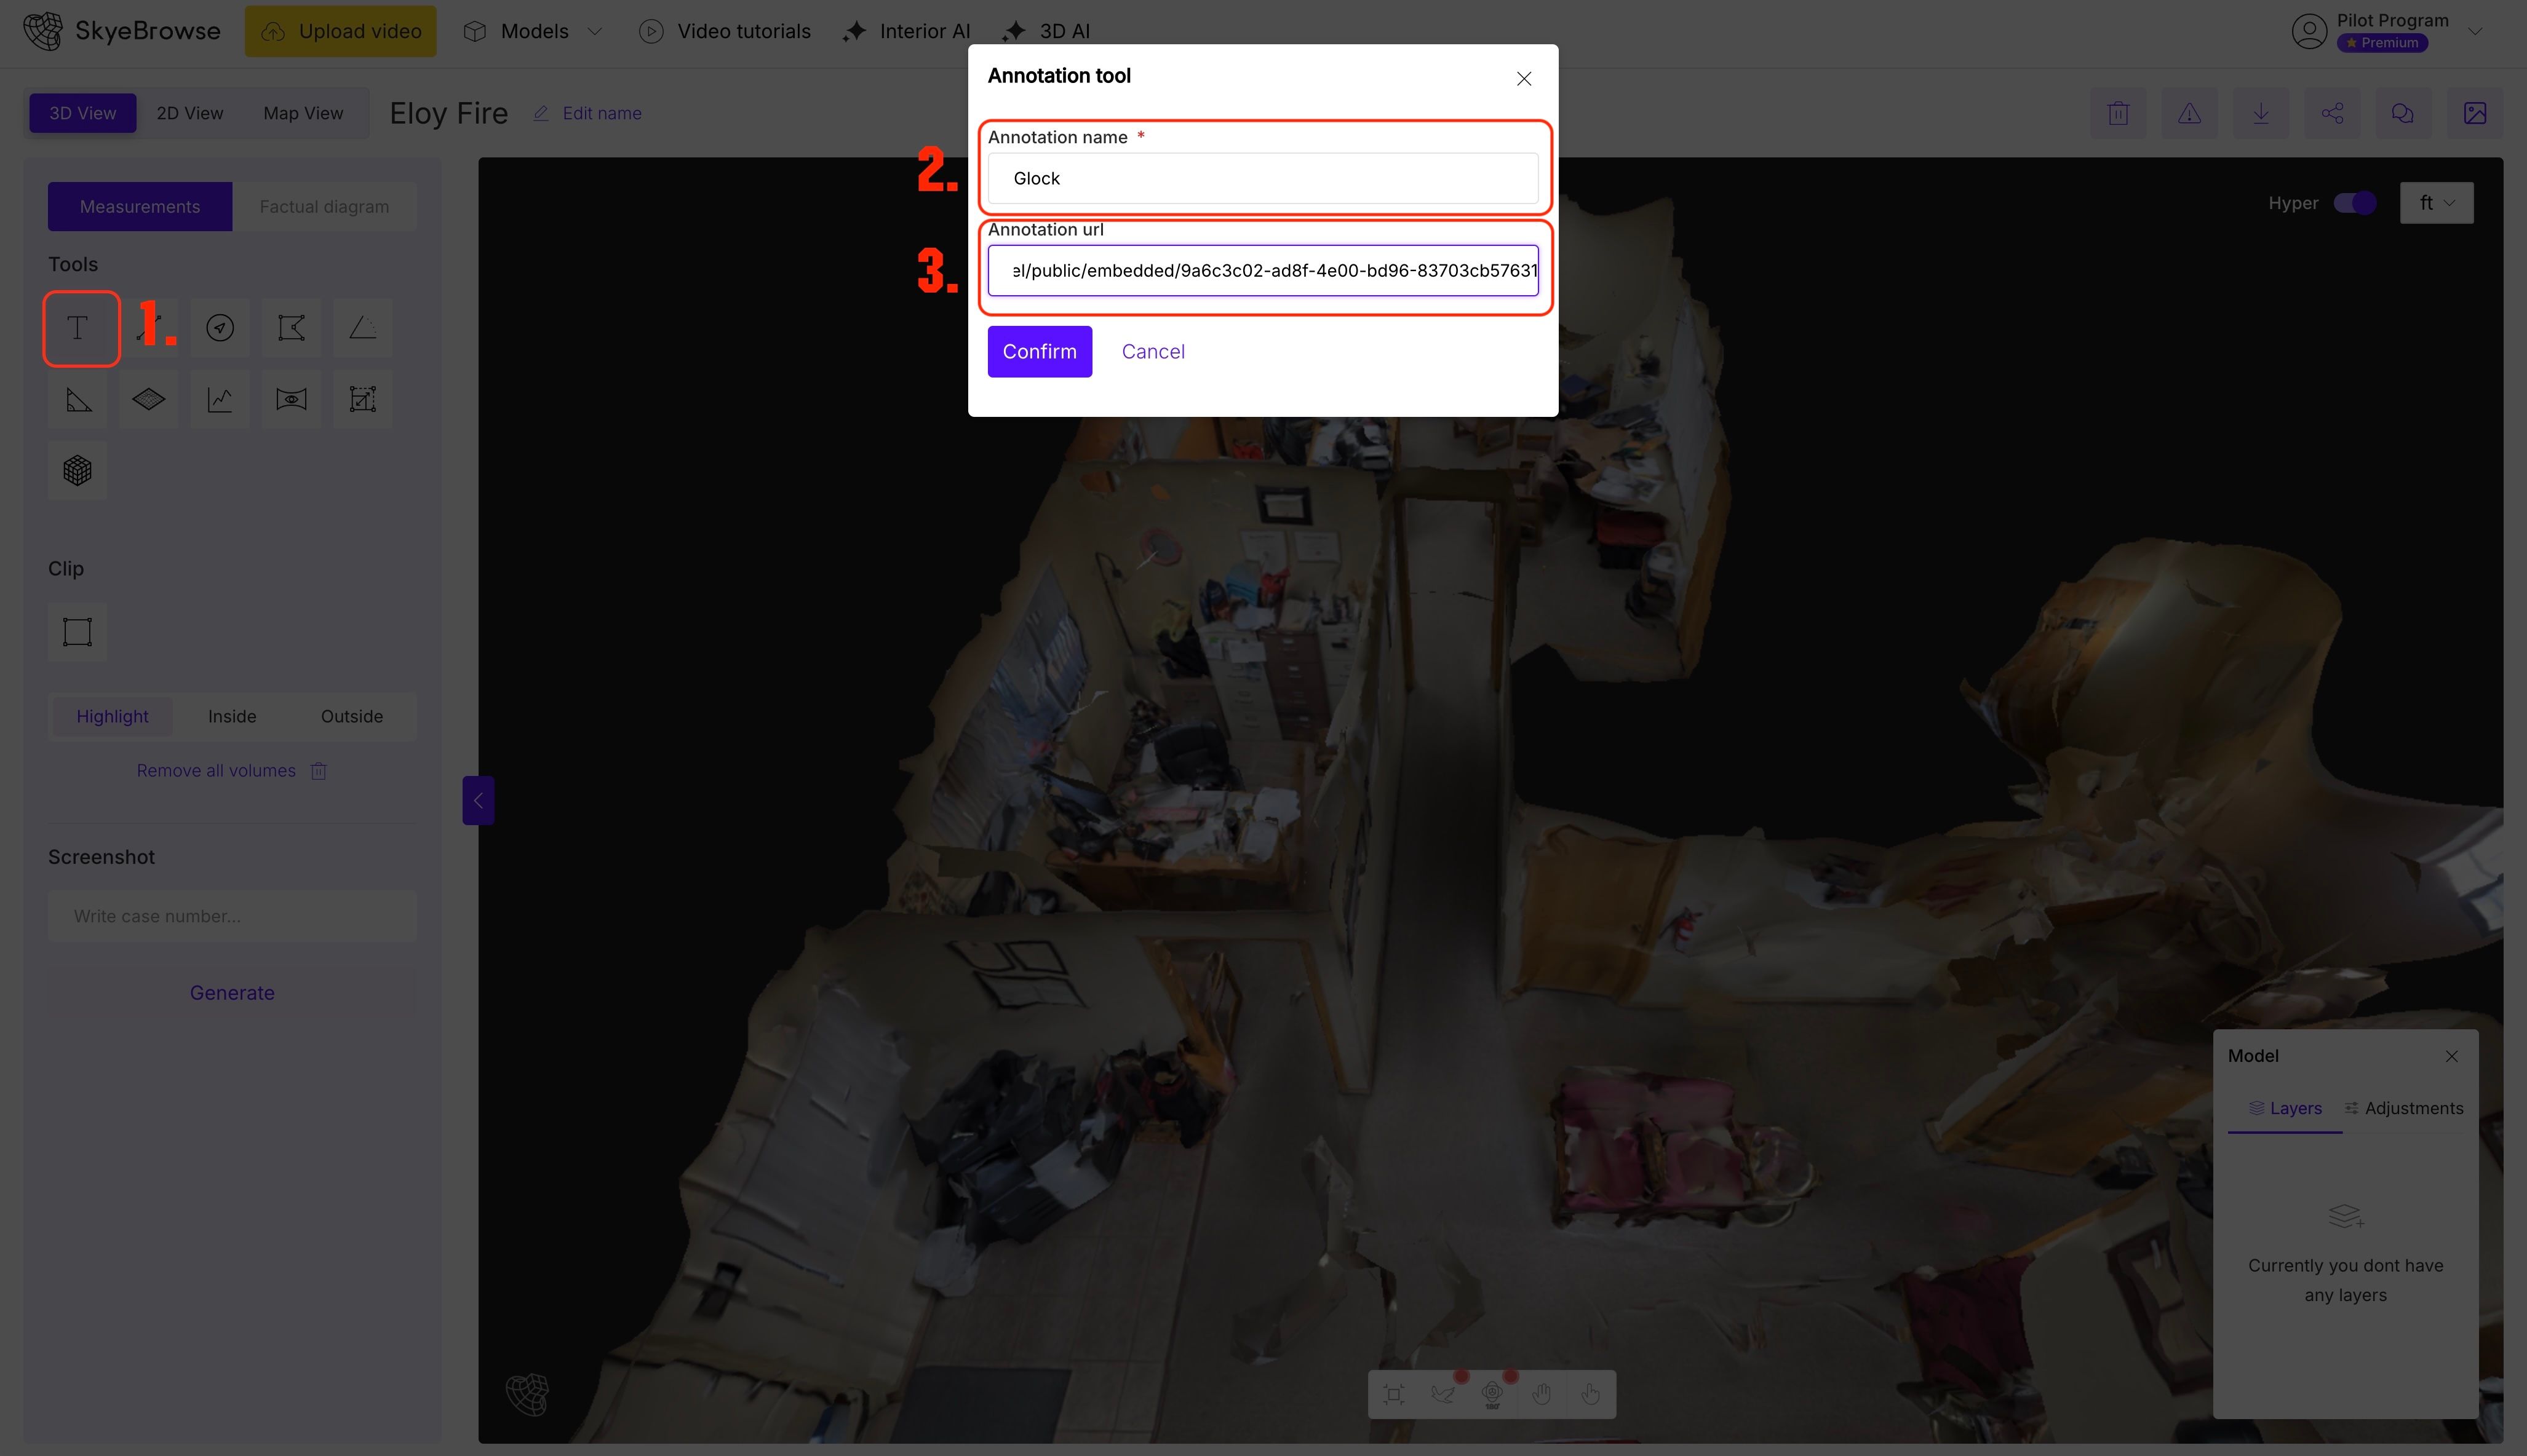Switch to Adjustments tab in Model panel
The height and width of the screenshot is (1456, 2527).
(x=2404, y=1108)
